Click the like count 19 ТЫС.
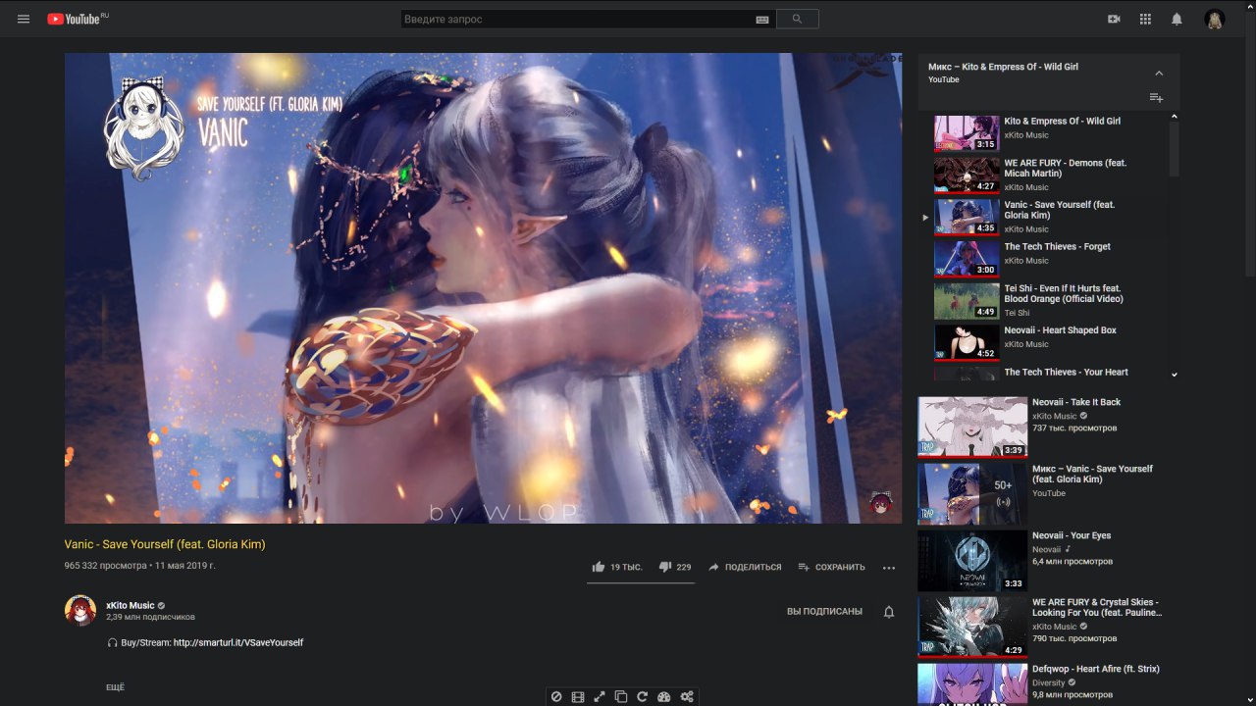Screen dimensions: 1256x706 click(x=626, y=567)
